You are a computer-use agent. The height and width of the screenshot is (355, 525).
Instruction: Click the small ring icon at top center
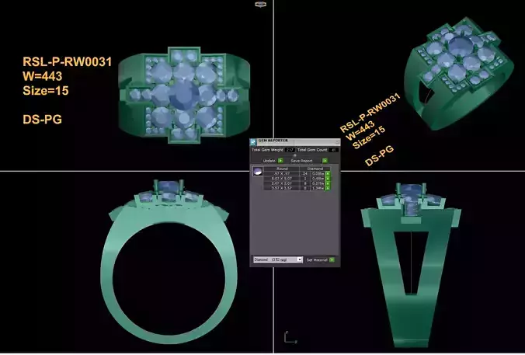[x=260, y=5]
